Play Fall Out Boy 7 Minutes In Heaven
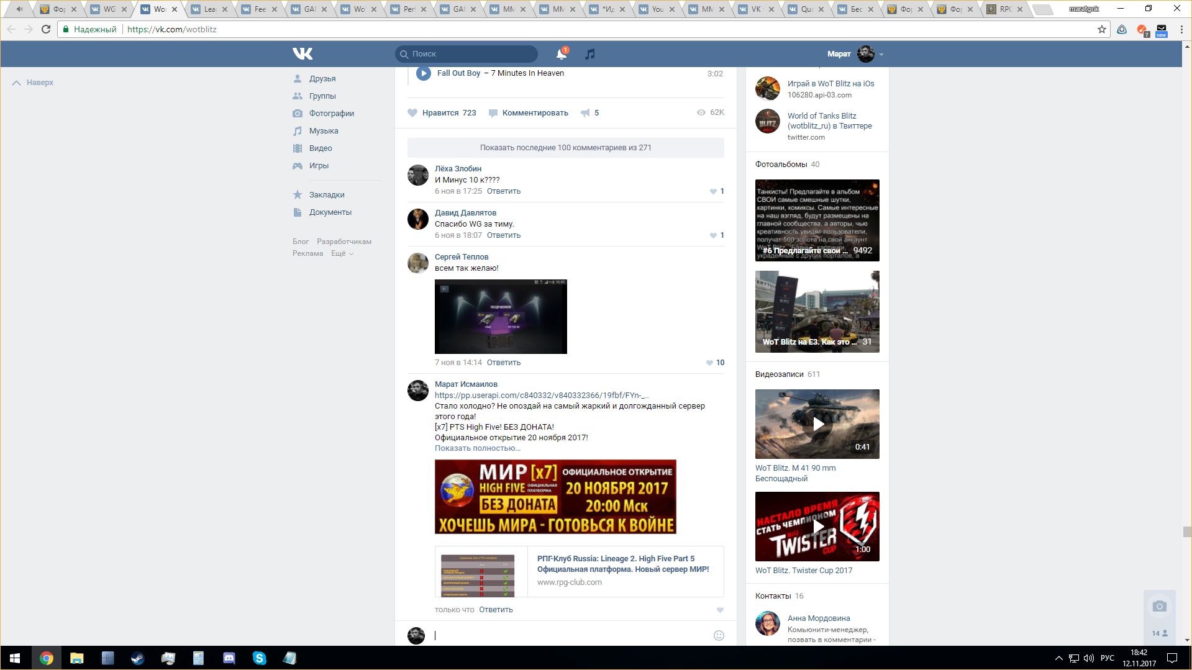The width and height of the screenshot is (1192, 670). pos(424,73)
